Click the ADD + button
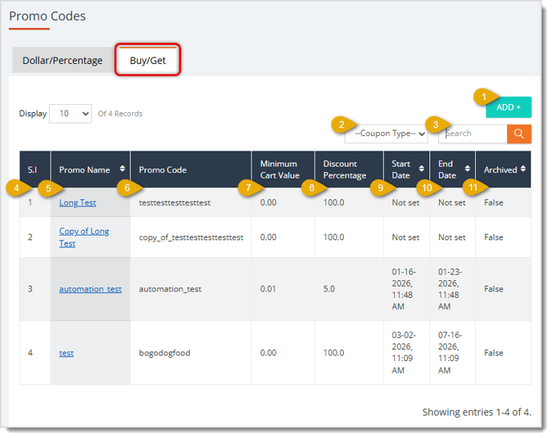Viewport: 552px width, 438px height. pyautogui.click(x=509, y=107)
